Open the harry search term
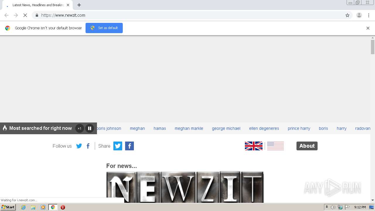This screenshot has height=211, width=375. point(342,128)
